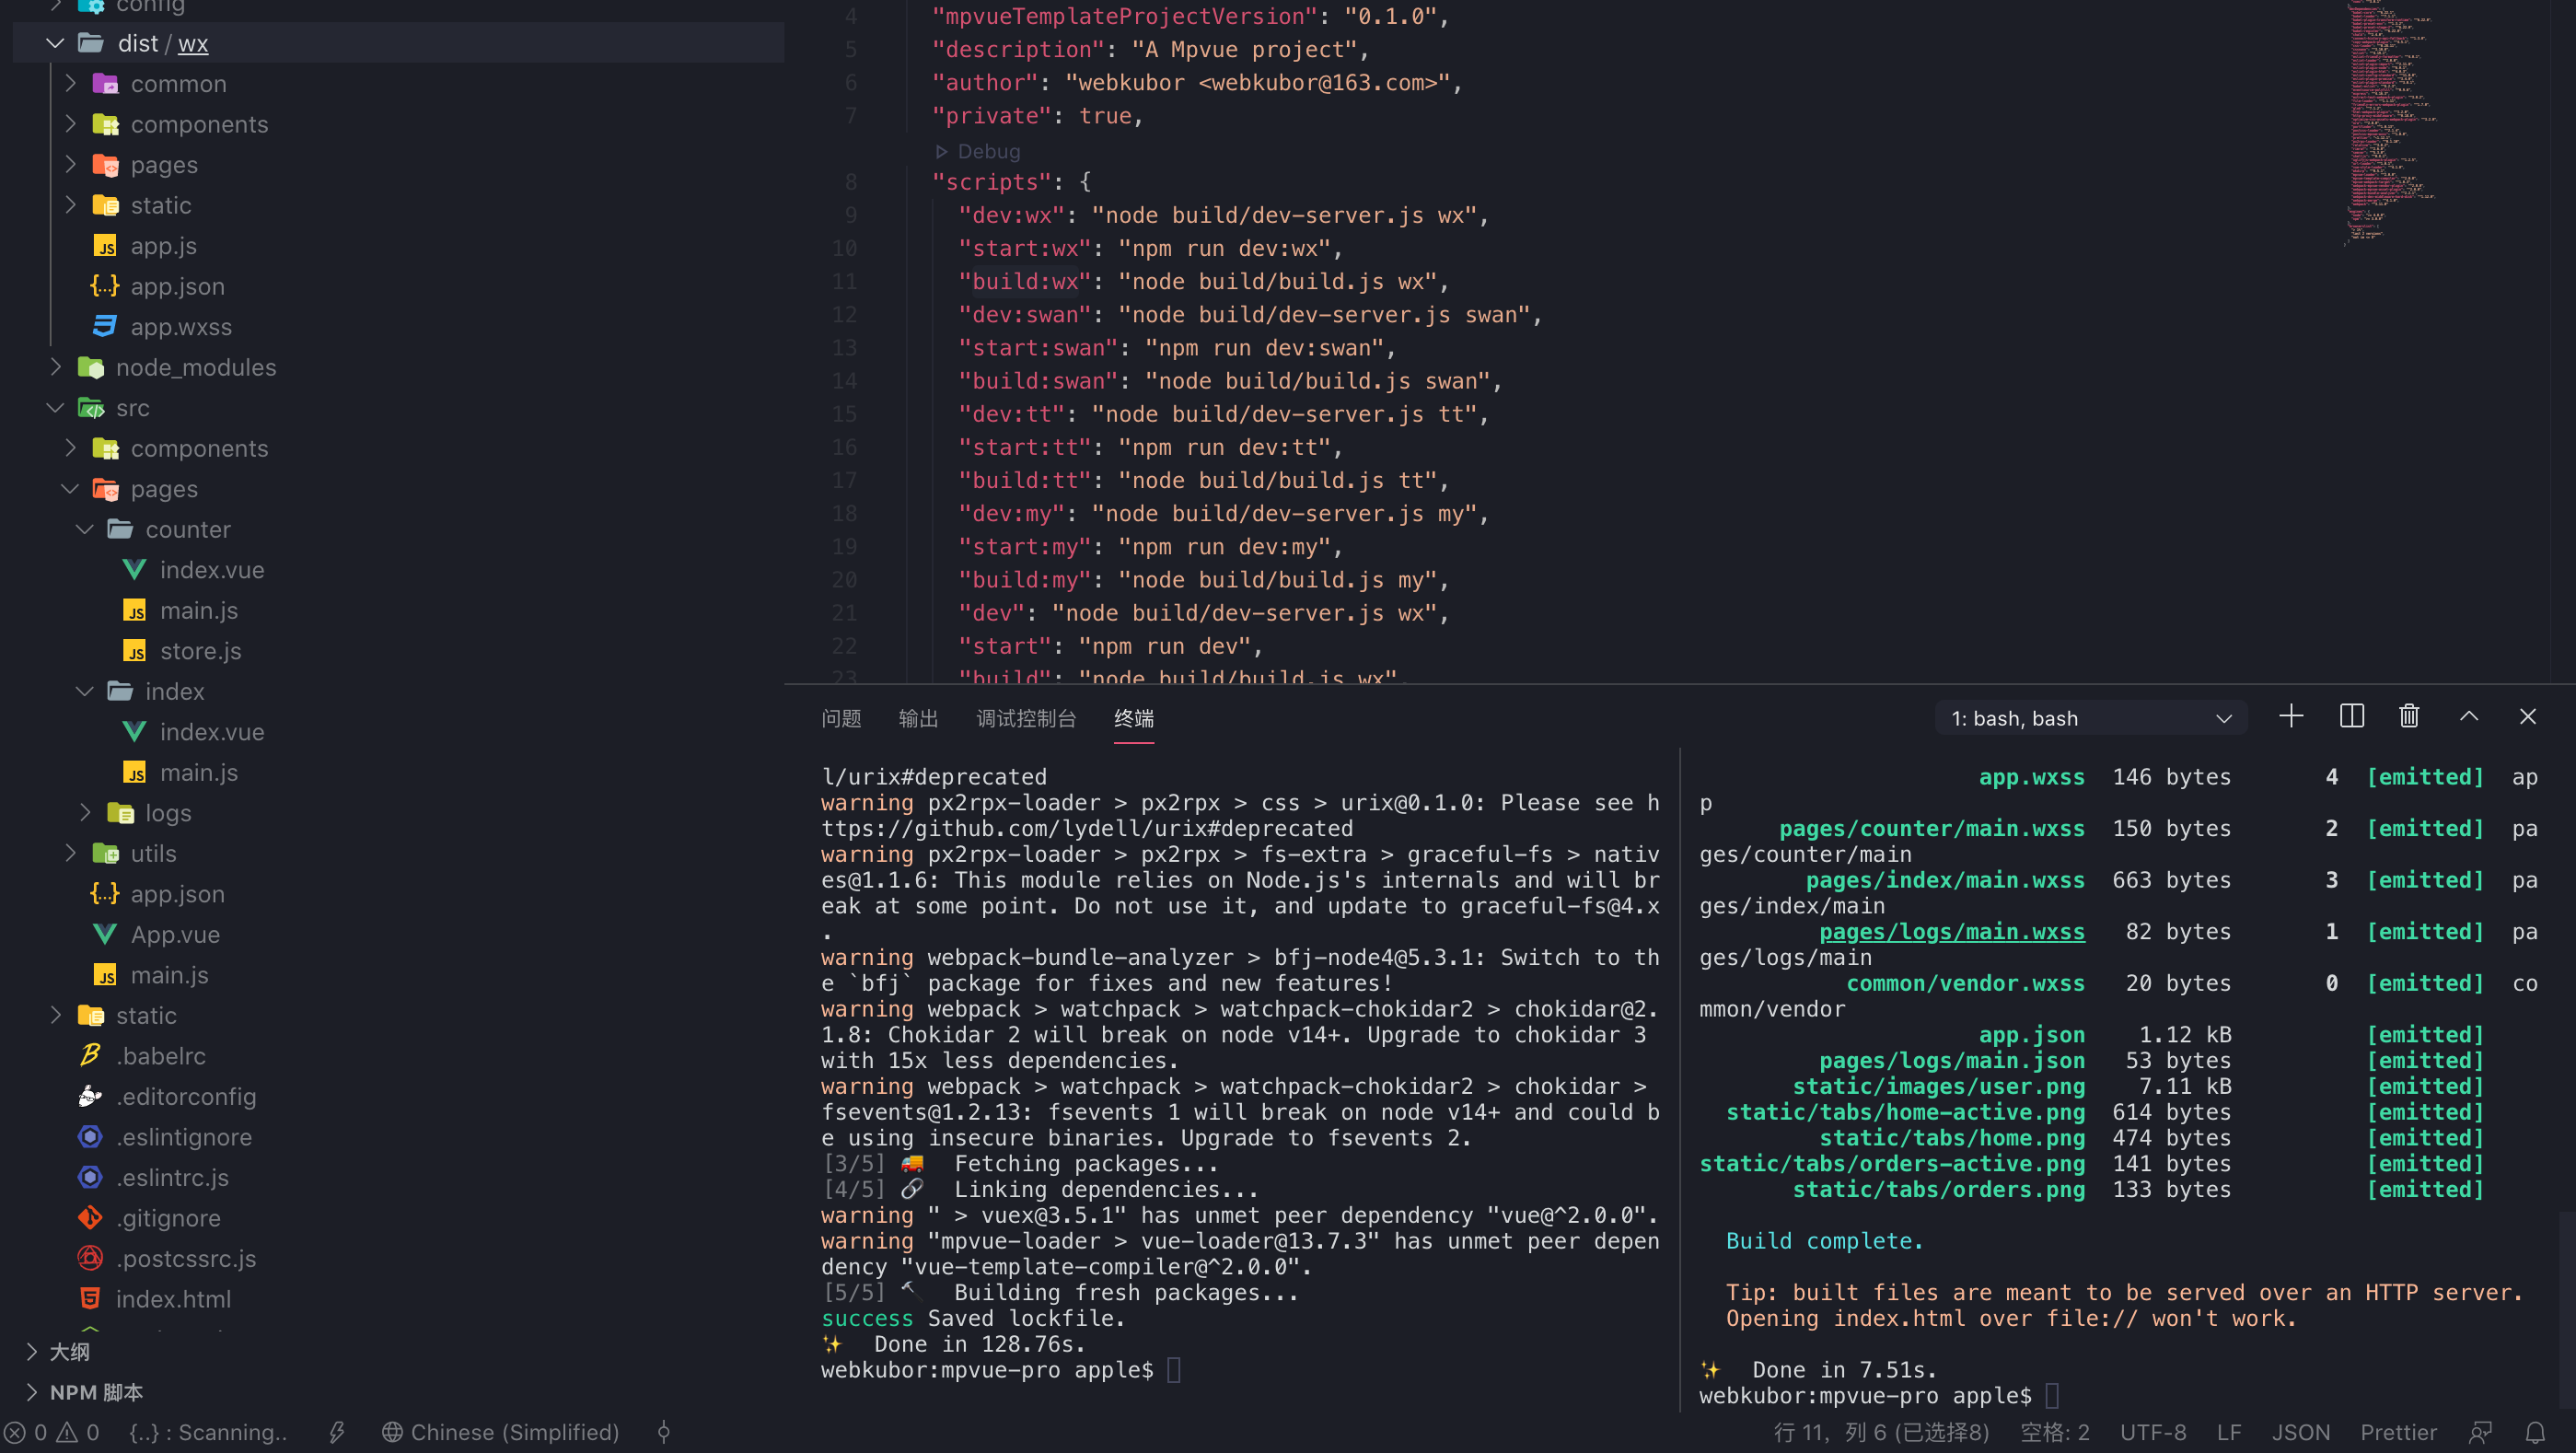The image size is (2576, 1453).
Task: Switch to the 调试控制台 tab
Action: pos(1025,718)
